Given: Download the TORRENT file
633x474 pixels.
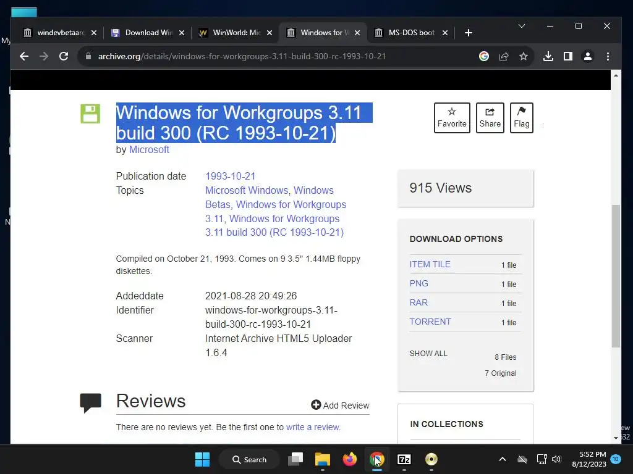Looking at the screenshot, I should pos(430,322).
